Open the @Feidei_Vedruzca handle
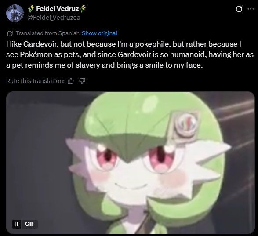The width and height of the screenshot is (258, 236). pyautogui.click(x=54, y=18)
